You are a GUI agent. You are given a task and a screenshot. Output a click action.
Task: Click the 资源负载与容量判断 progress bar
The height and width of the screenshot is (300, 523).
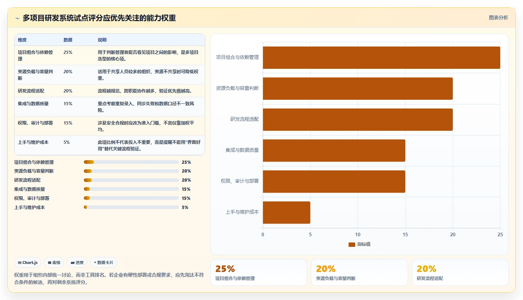click(131, 171)
